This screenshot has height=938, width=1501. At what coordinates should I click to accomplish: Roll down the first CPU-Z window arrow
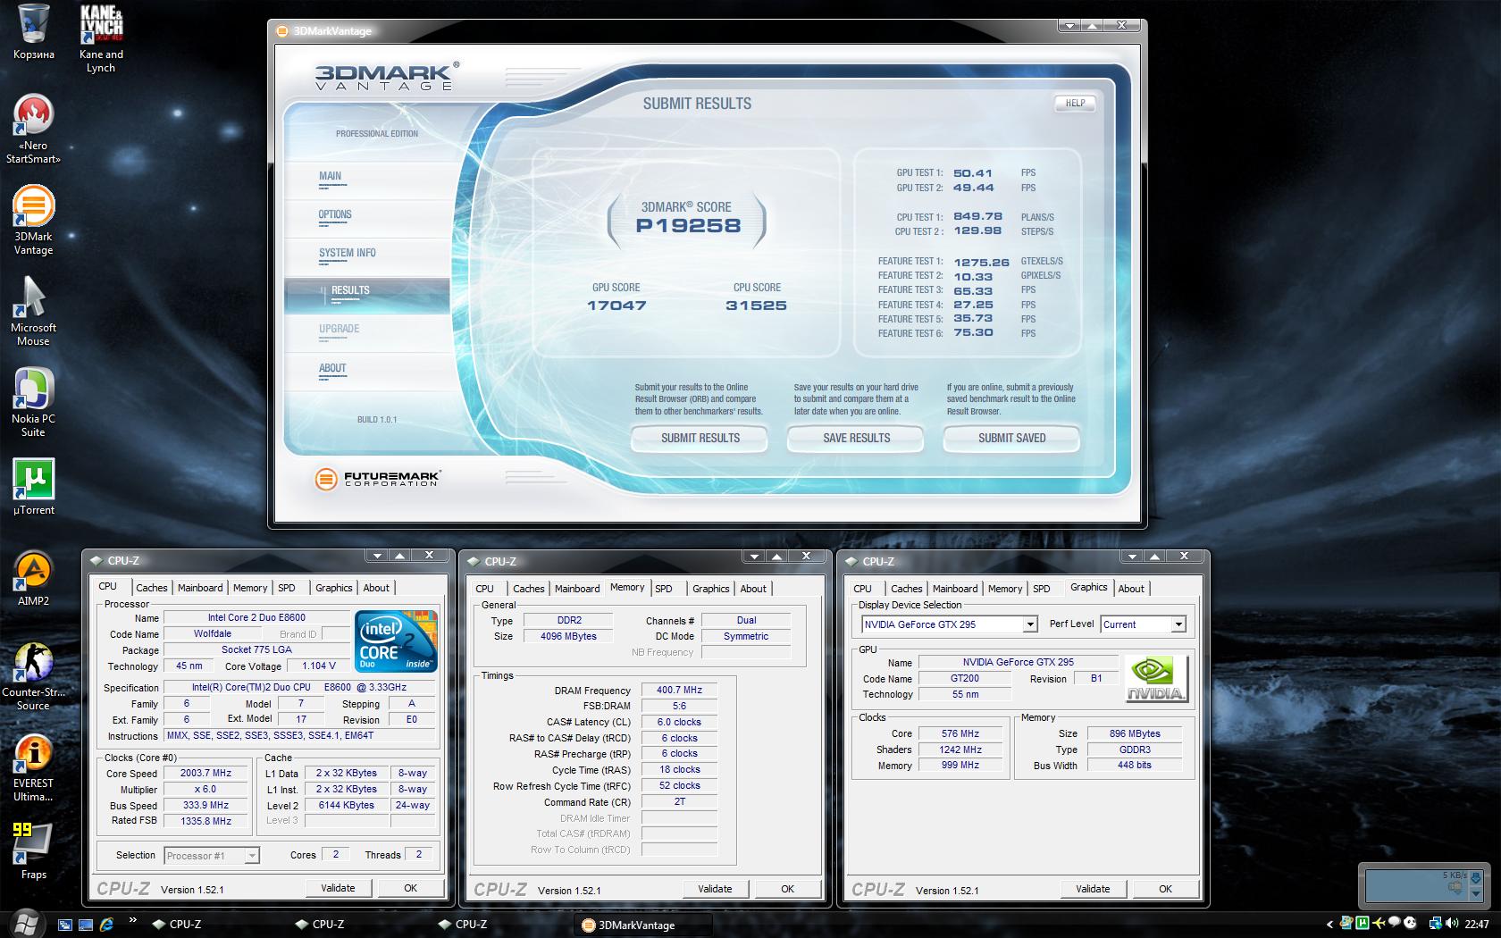[377, 556]
